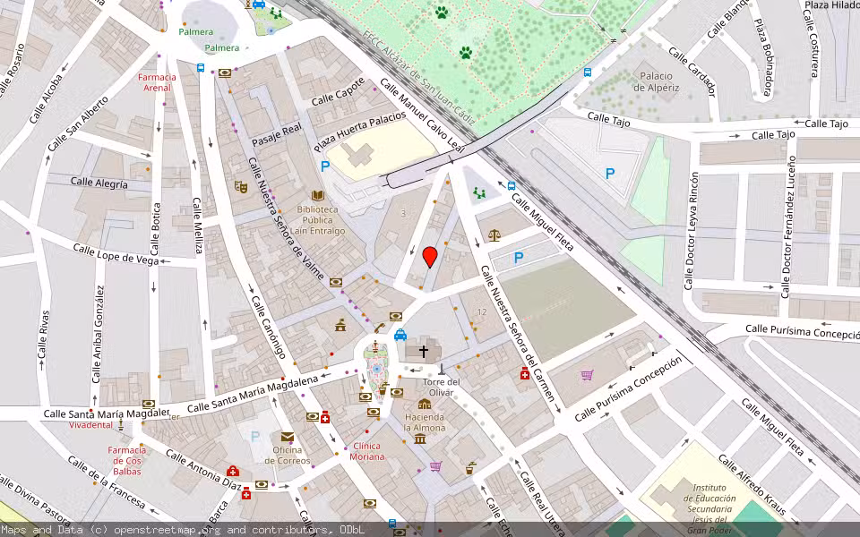This screenshot has width=860, height=537.
Task: Select the blue taxi stand icon beside the church
Action: pyautogui.click(x=400, y=335)
